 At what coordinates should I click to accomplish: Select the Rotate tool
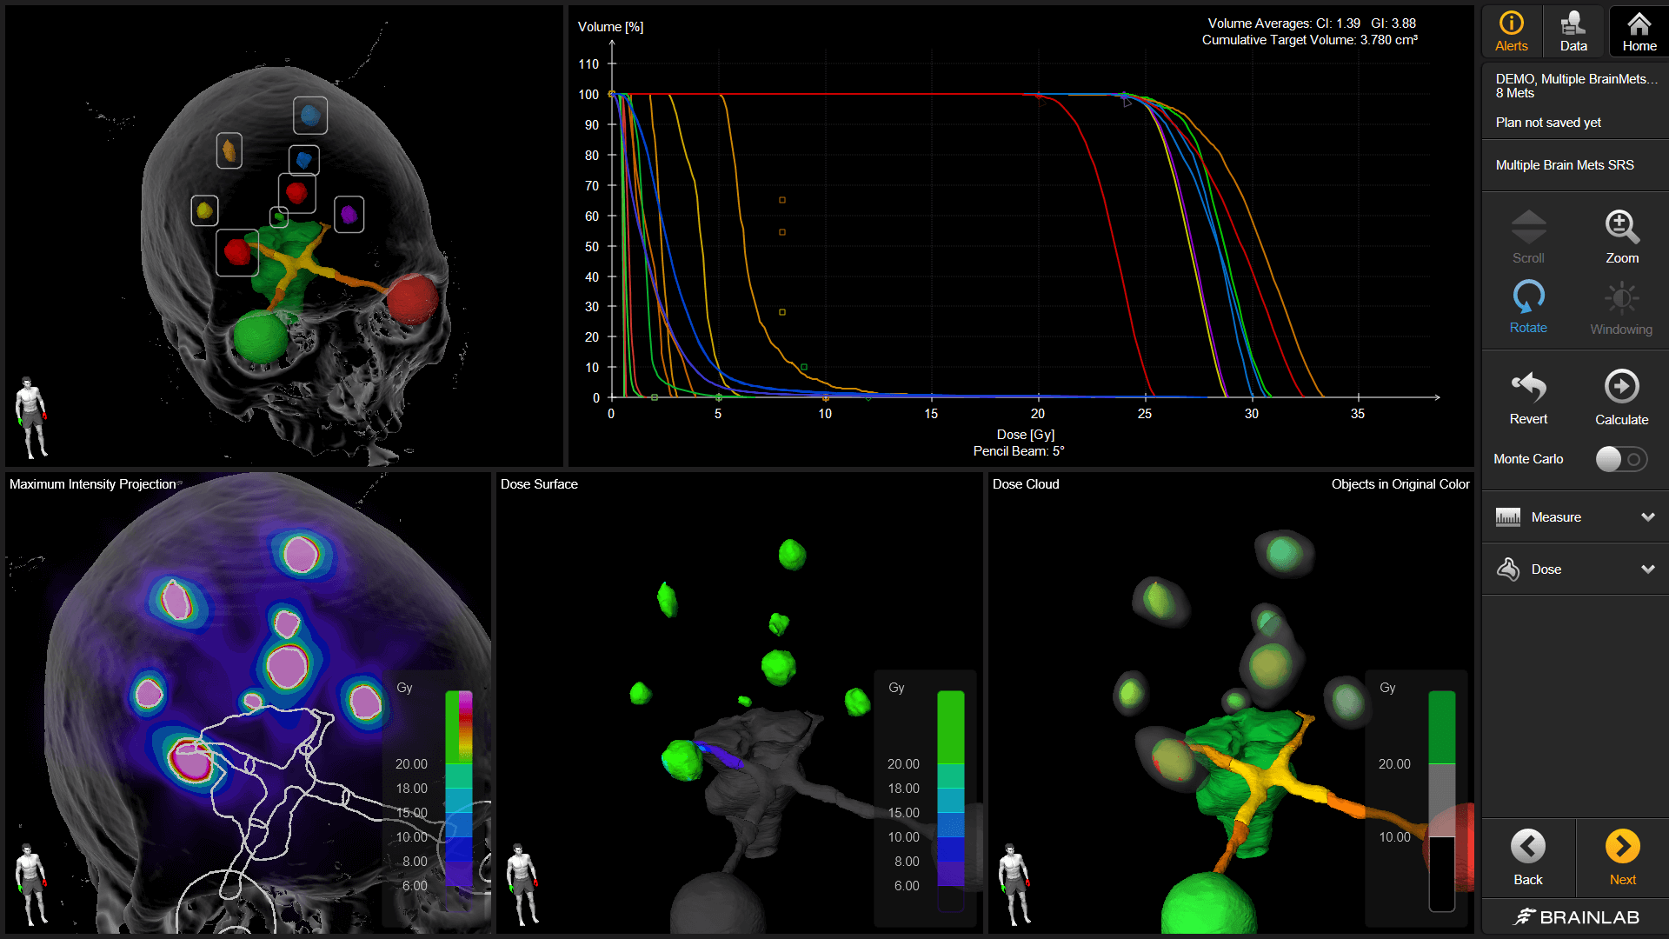point(1528,304)
